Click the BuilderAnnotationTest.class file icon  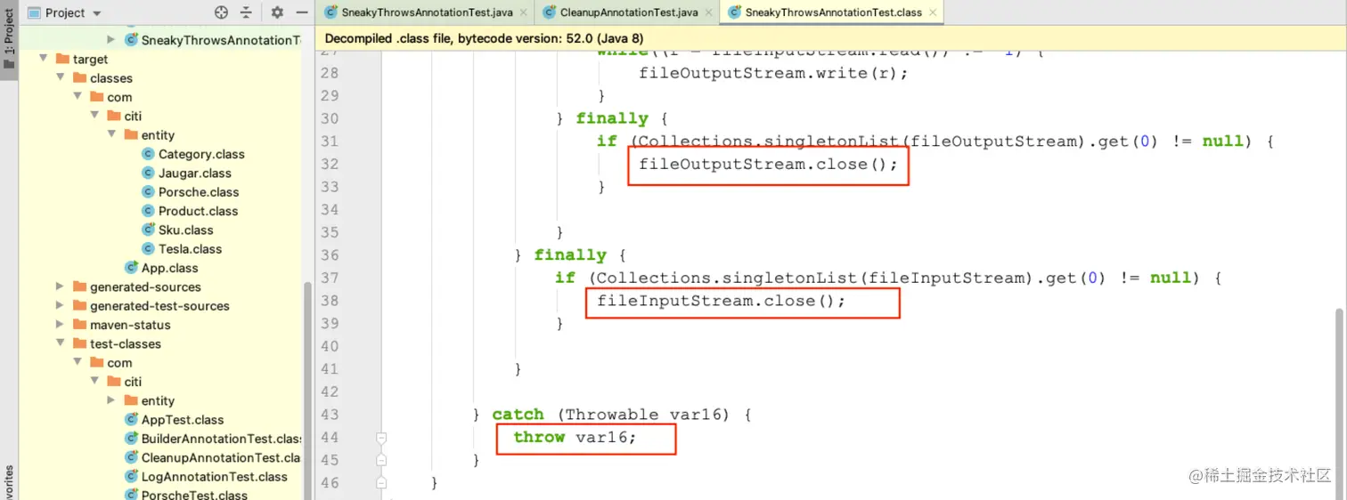tap(132, 439)
